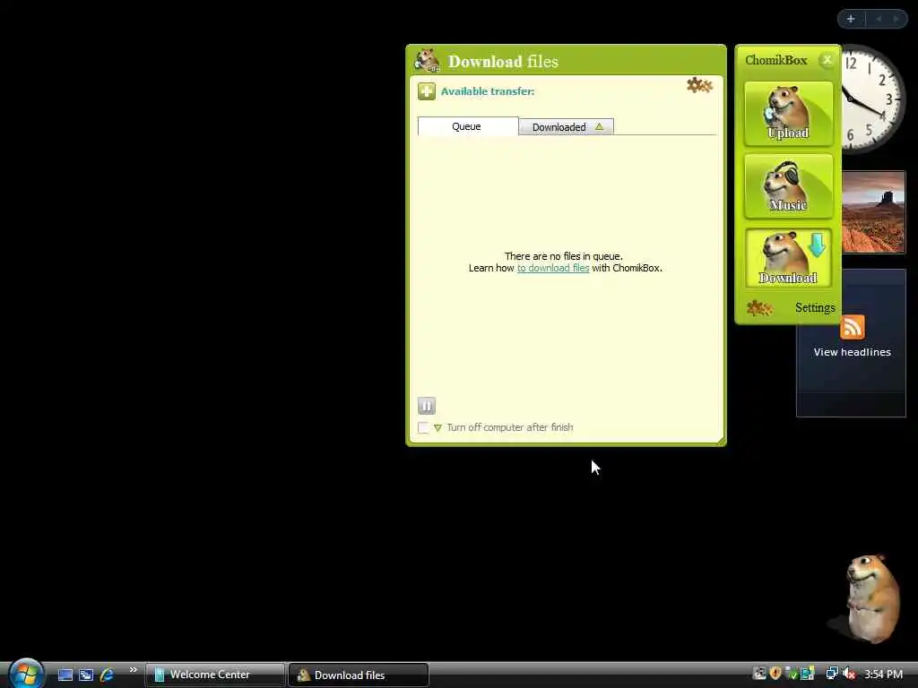Click the "Available transfer:" label
The image size is (918, 688).
click(487, 91)
